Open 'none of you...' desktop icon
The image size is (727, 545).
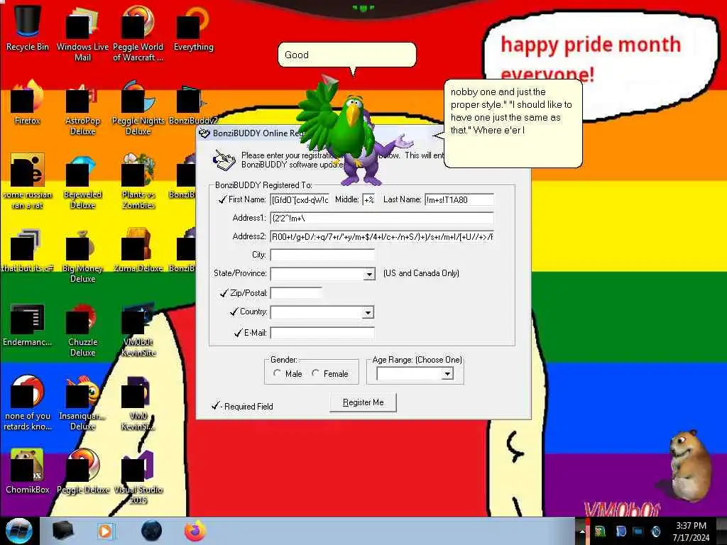click(28, 402)
